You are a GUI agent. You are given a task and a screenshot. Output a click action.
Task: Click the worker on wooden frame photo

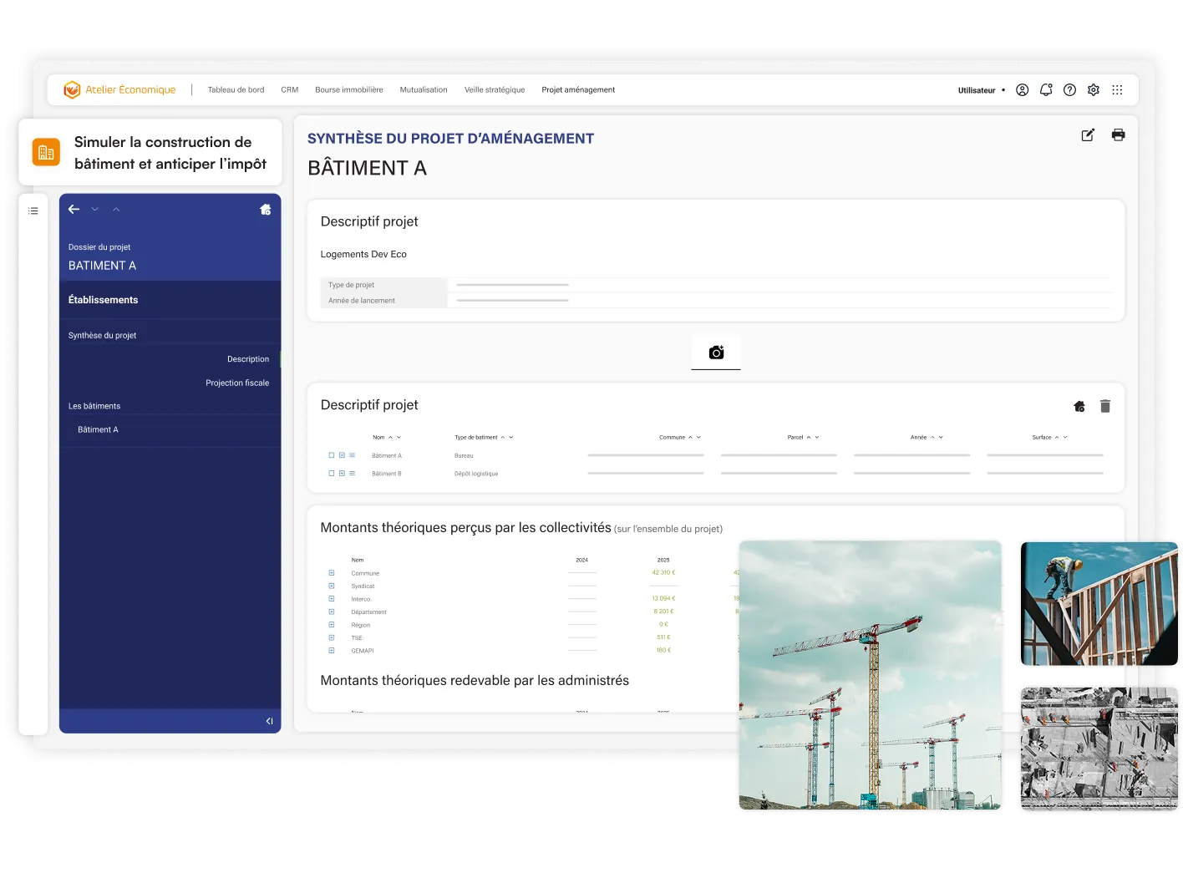coord(1099,603)
